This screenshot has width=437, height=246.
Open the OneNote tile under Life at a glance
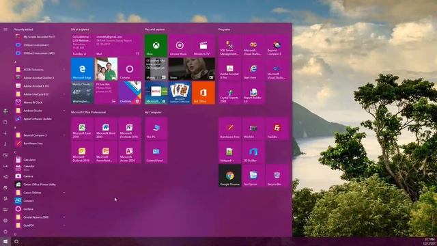[x=130, y=93]
